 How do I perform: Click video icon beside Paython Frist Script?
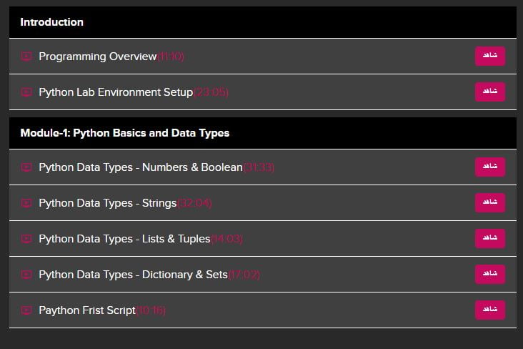pyautogui.click(x=26, y=310)
